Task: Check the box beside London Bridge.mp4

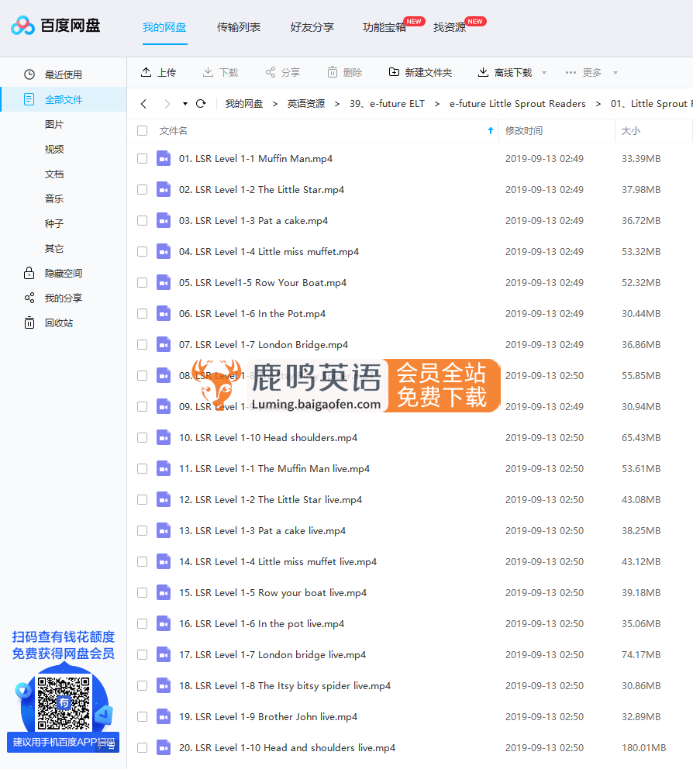Action: (142, 344)
